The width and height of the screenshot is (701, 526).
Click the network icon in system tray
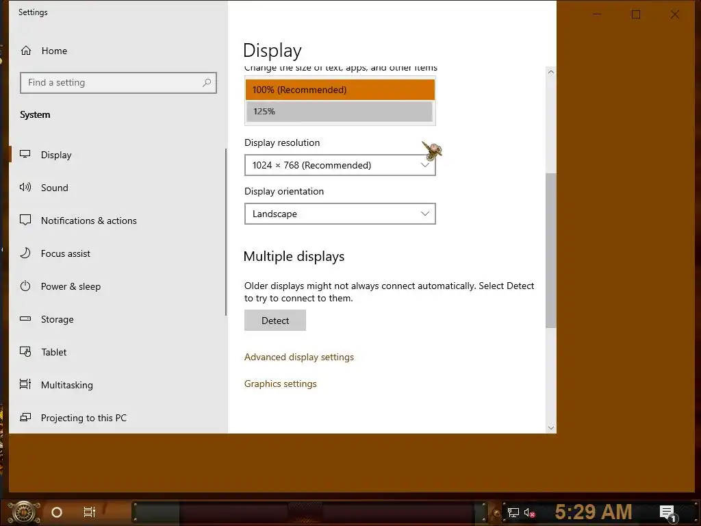tap(513, 512)
